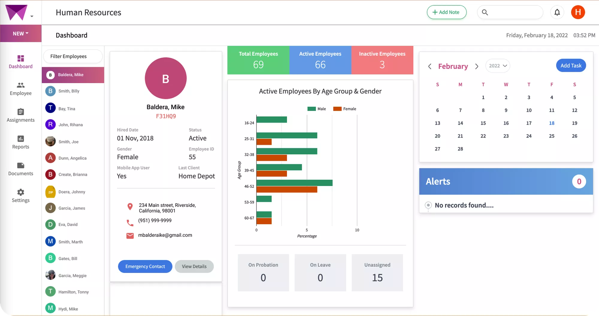Open the Dashboard panel

pyautogui.click(x=20, y=62)
